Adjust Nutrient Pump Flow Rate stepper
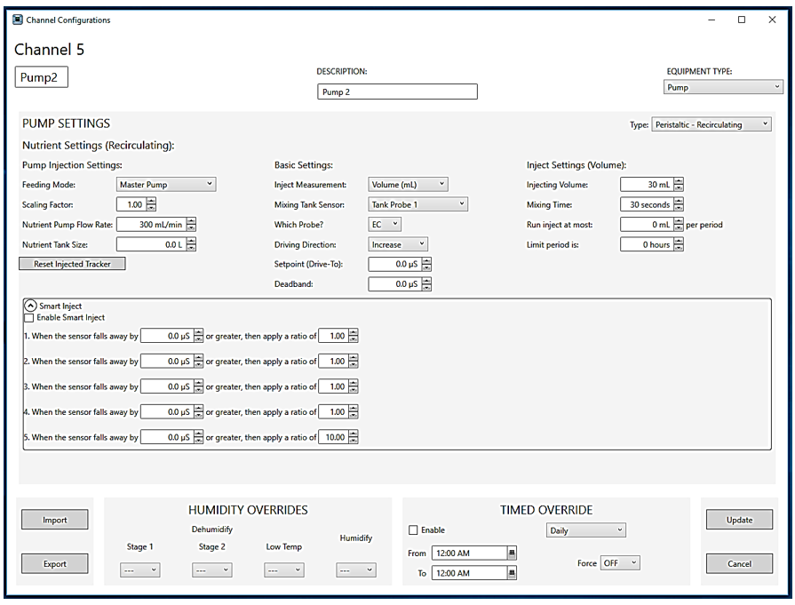 coord(191,224)
